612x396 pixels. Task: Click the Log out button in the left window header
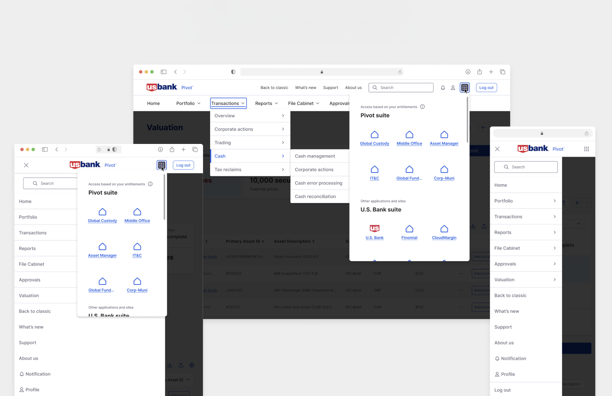tap(183, 165)
